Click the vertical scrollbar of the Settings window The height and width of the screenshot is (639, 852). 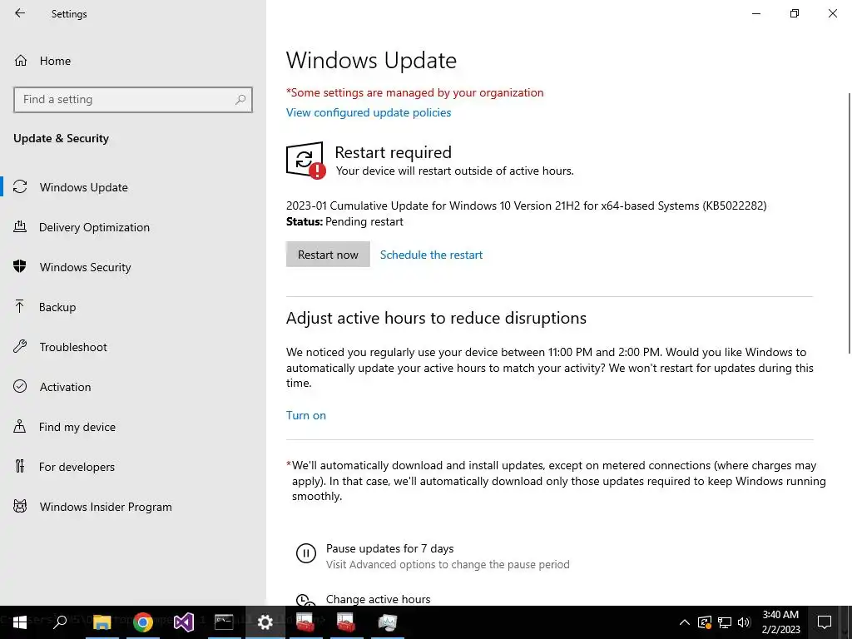(849, 223)
